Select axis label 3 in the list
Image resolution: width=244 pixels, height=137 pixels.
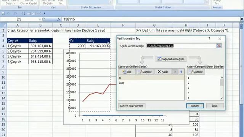pyautogui.click(x=204, y=88)
